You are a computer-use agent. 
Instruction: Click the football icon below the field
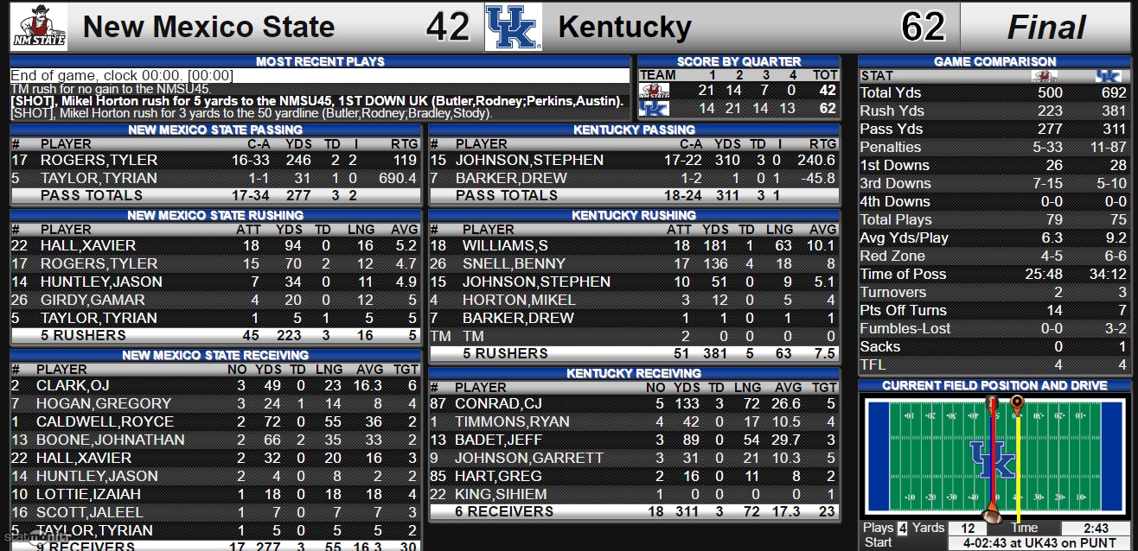[x=993, y=516]
